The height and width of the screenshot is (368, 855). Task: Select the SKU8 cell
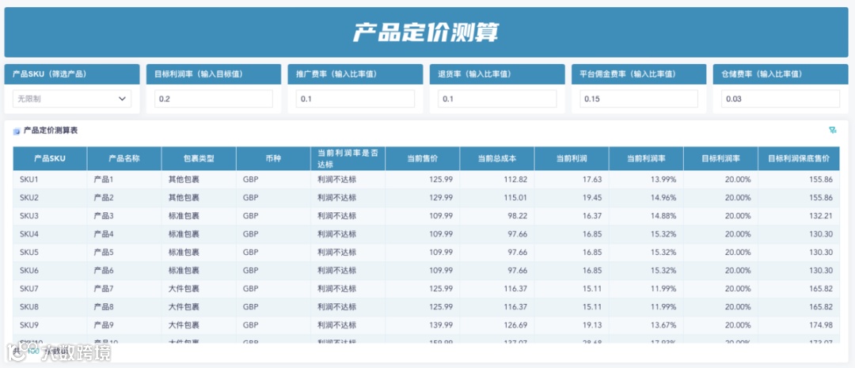50,307
